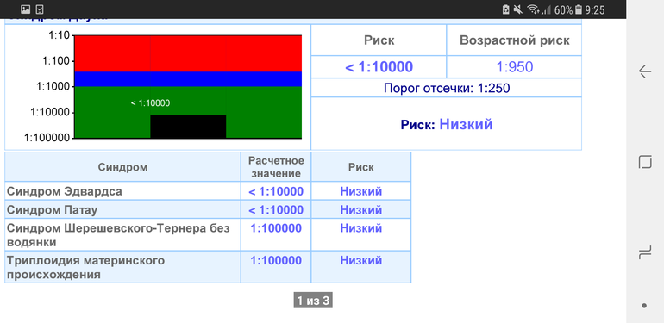Tap the 'Синдром Эдвардса' row name
Screen dimensions: 664x323
pyautogui.click(x=65, y=191)
